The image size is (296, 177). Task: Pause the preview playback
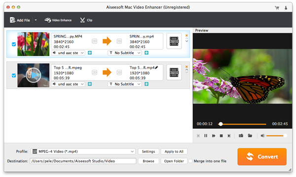[206, 136]
